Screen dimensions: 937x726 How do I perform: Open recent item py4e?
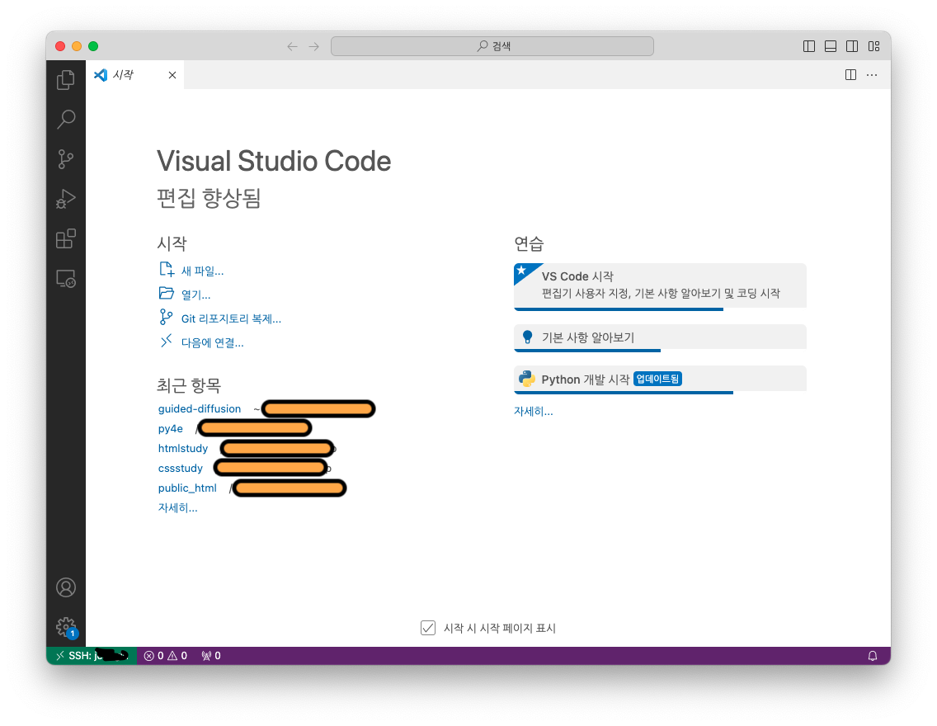(170, 428)
